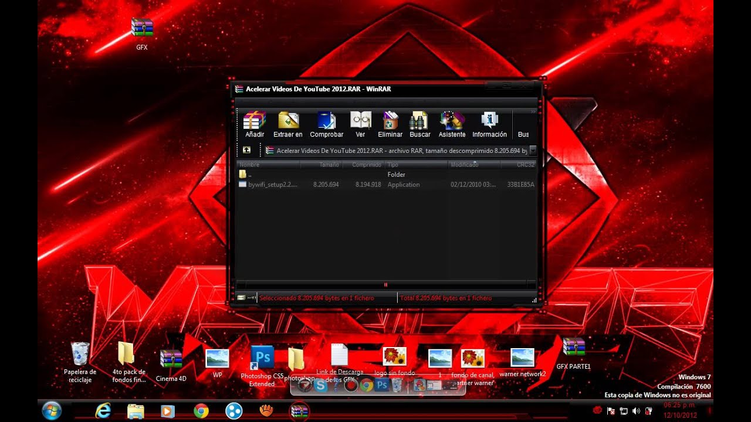The width and height of the screenshot is (751, 422).
Task: Click the horizontal scrollbar in file list
Action: pyautogui.click(x=385, y=285)
